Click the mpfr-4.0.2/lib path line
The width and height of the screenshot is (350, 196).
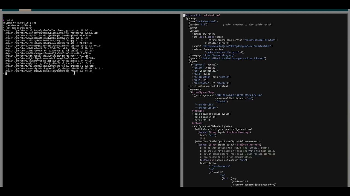coord(48,56)
